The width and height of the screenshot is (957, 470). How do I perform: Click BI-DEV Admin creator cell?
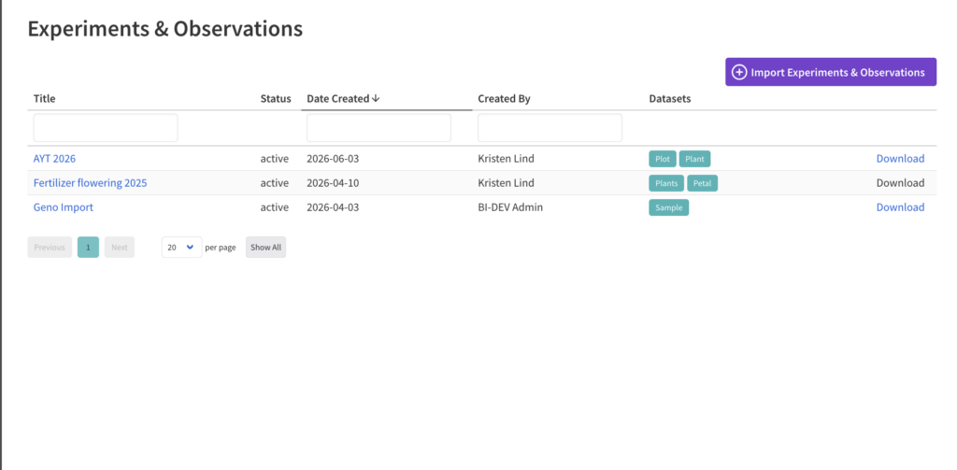[x=510, y=207]
